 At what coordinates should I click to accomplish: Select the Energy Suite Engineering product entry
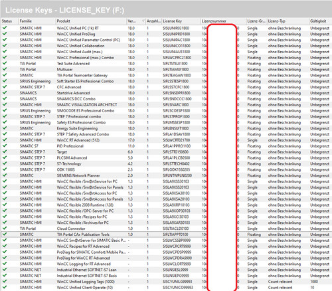point(77,128)
